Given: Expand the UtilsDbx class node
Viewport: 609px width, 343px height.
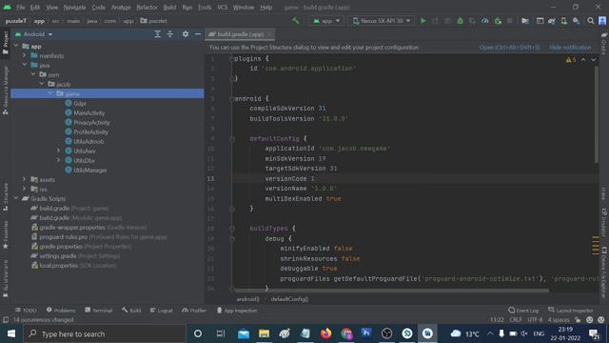Looking at the screenshot, I should click(59, 160).
